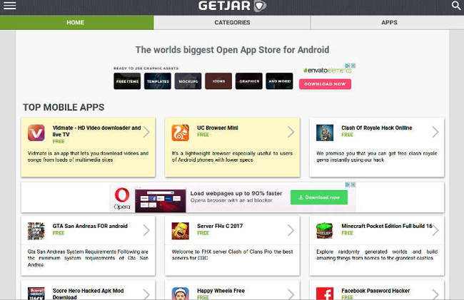Open the UC Browser Mini title link

click(218, 128)
